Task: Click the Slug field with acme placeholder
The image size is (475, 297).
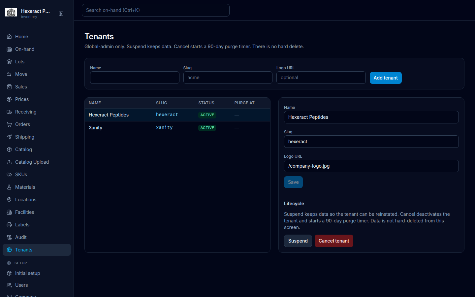Action: [228, 78]
